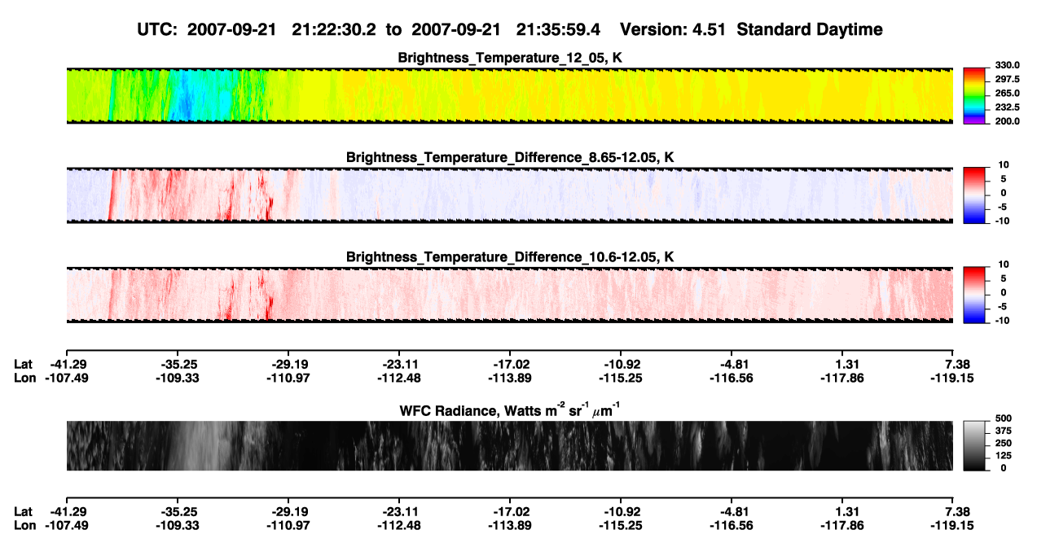Click the UTC time range header text
This screenshot has width=1059, height=543.
(x=370, y=30)
